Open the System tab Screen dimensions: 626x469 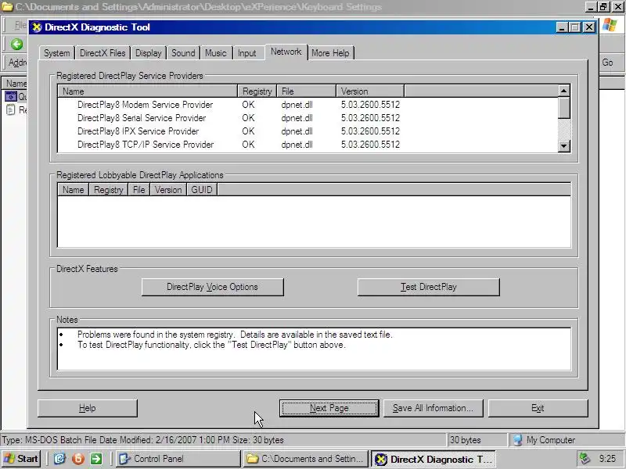pyautogui.click(x=56, y=53)
